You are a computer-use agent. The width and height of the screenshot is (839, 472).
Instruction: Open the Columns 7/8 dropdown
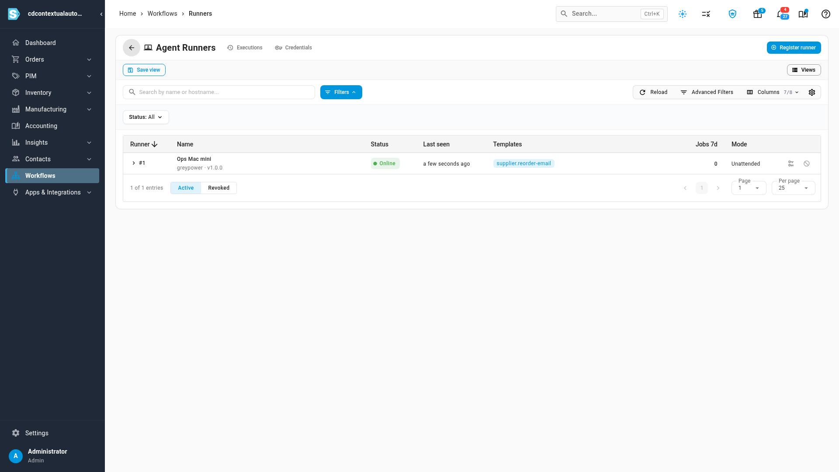point(773,92)
